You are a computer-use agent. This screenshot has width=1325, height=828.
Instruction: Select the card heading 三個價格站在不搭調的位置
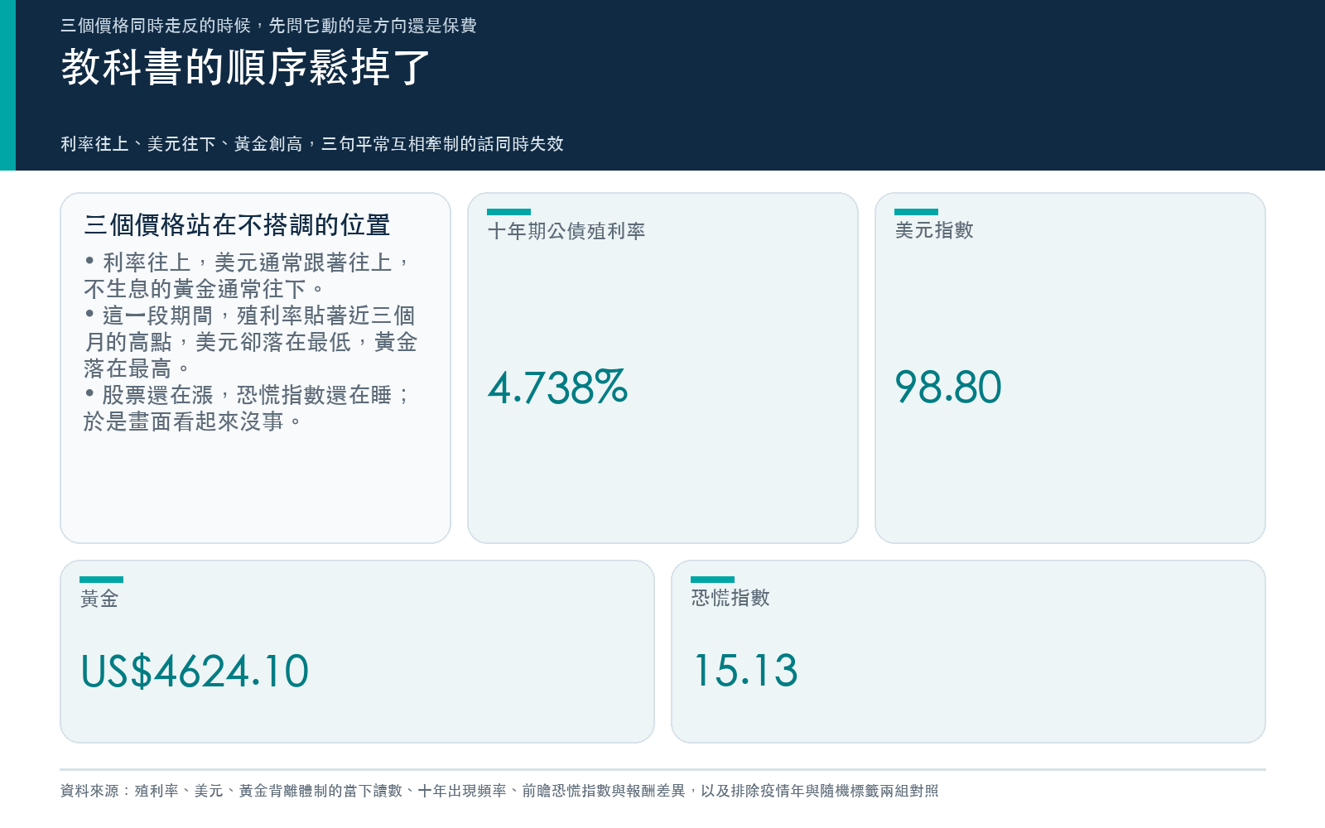(237, 224)
